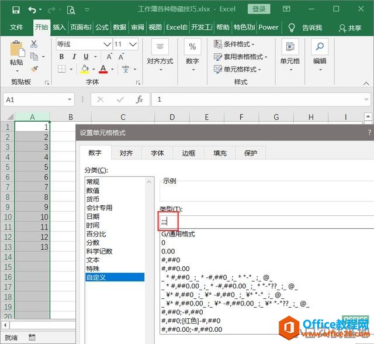Decrease font size
This screenshot has width=374, height=344.
point(121,57)
